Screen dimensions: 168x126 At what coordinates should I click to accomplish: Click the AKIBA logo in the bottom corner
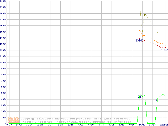(14, 119)
